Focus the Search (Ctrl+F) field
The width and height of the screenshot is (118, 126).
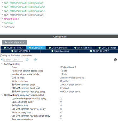tap(13, 60)
